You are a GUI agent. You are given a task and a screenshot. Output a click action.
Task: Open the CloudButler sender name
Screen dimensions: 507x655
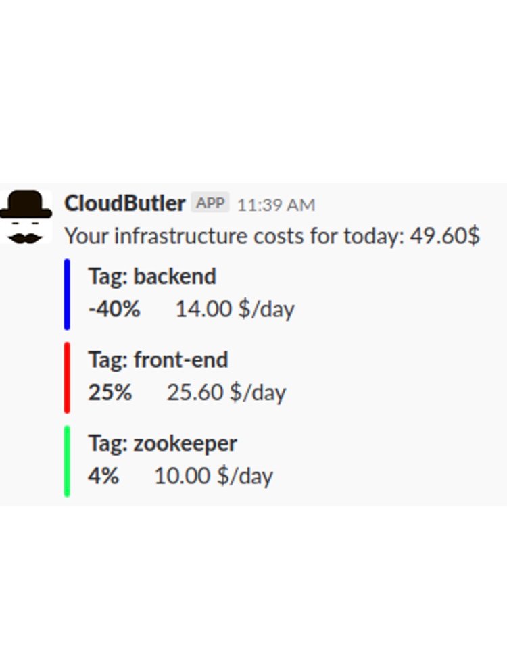coord(124,204)
